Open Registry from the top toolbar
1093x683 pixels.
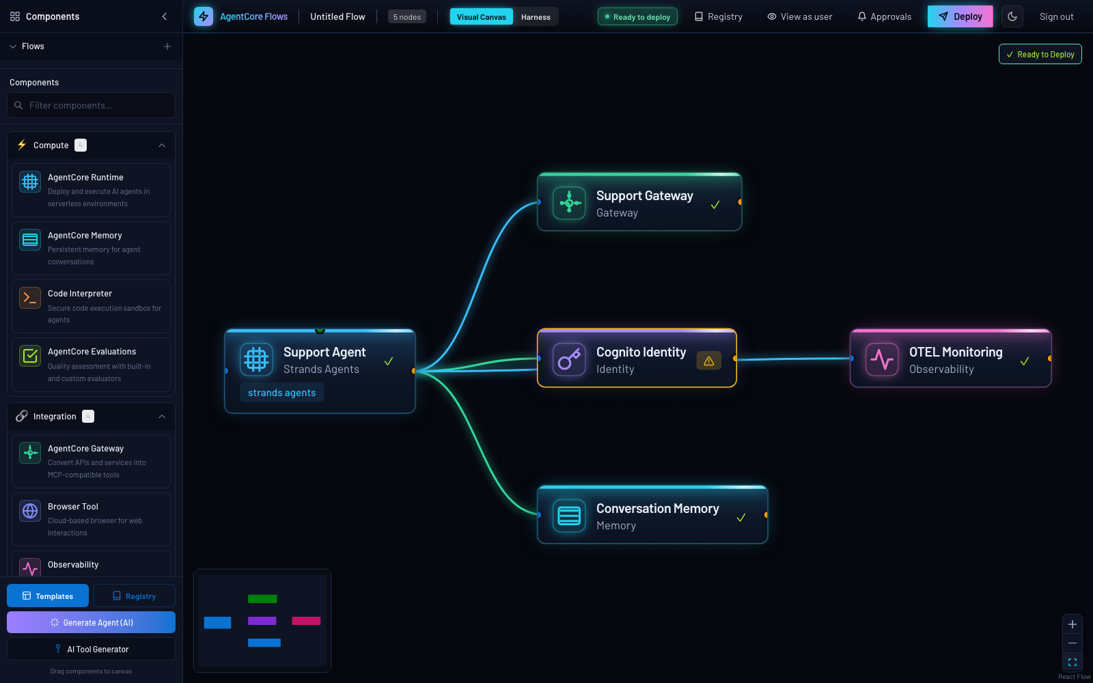pos(719,16)
